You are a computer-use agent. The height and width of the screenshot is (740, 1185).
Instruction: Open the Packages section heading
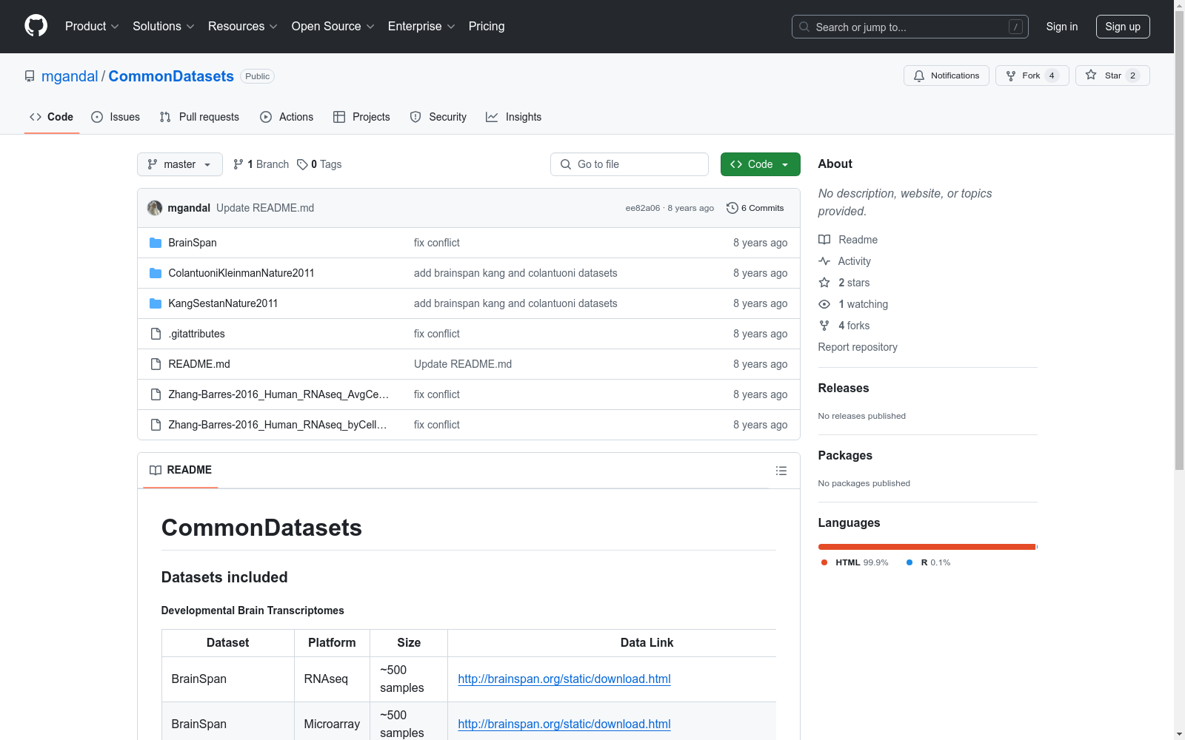[845, 455]
